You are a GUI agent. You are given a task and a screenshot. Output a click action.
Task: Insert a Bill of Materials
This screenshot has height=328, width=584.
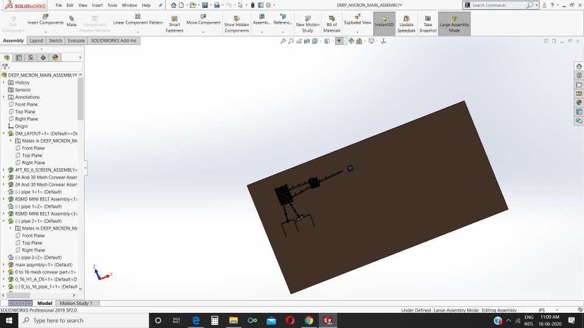click(x=332, y=24)
